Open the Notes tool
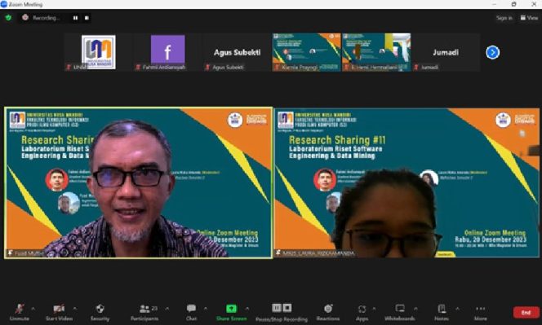 442,312
